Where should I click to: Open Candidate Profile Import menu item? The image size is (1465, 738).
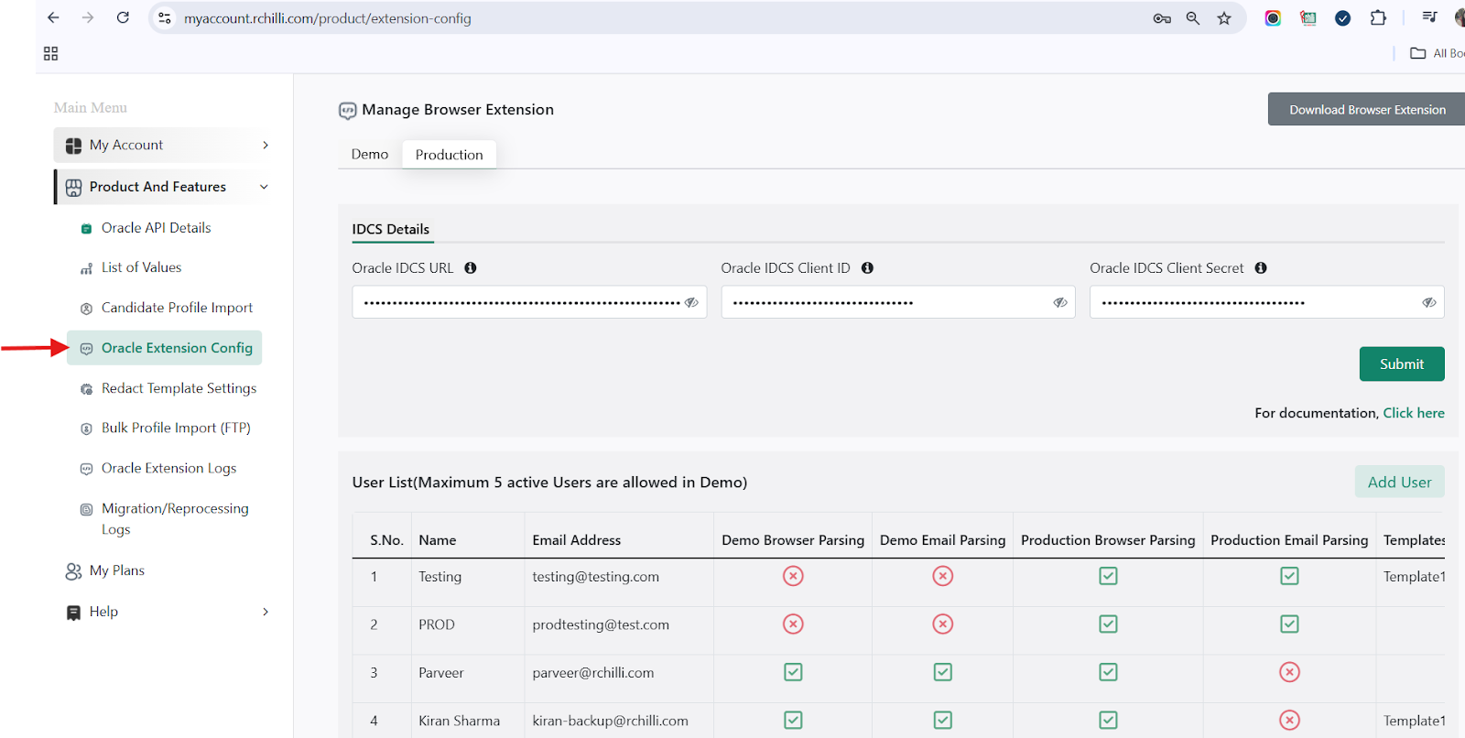click(177, 308)
